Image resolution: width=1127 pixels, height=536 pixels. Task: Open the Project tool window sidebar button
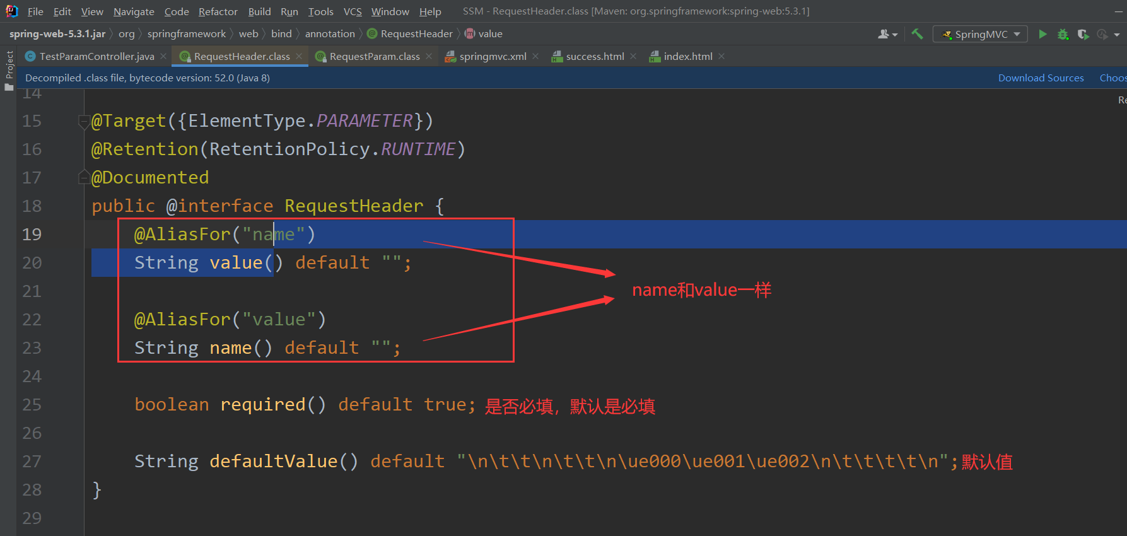click(9, 71)
